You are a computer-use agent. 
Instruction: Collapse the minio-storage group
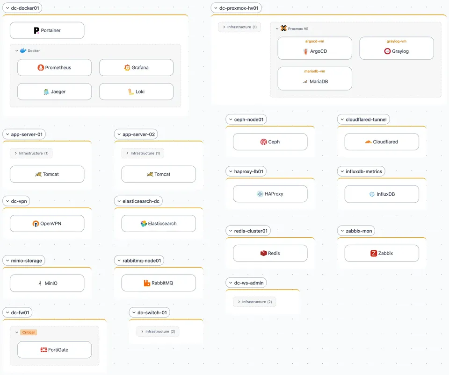[7, 261]
